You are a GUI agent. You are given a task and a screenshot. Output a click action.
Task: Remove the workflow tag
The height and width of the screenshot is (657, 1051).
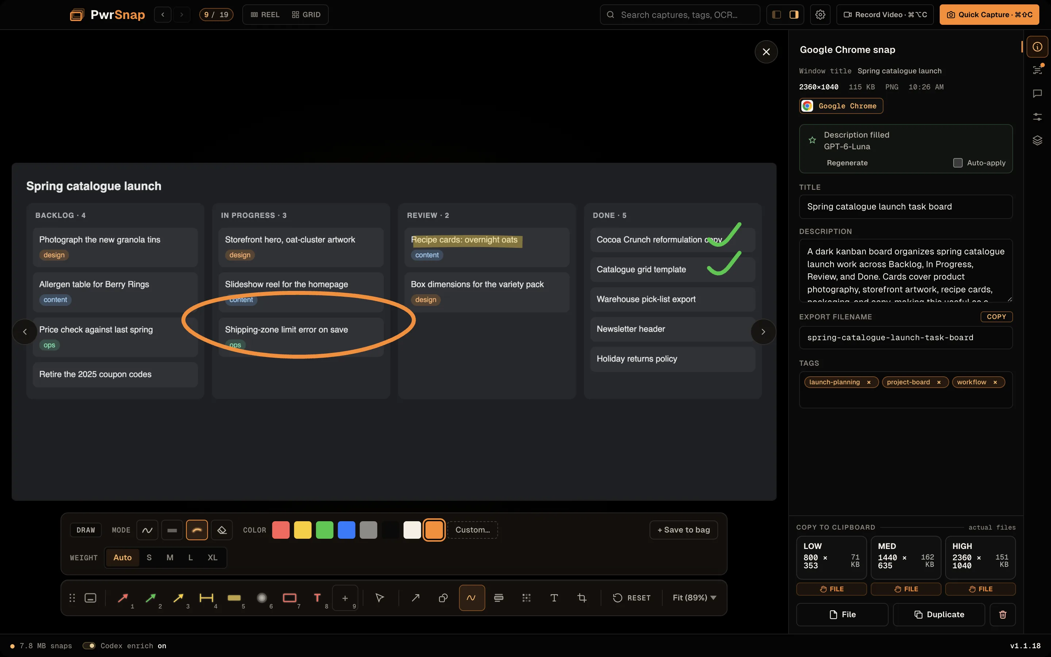[995, 383]
